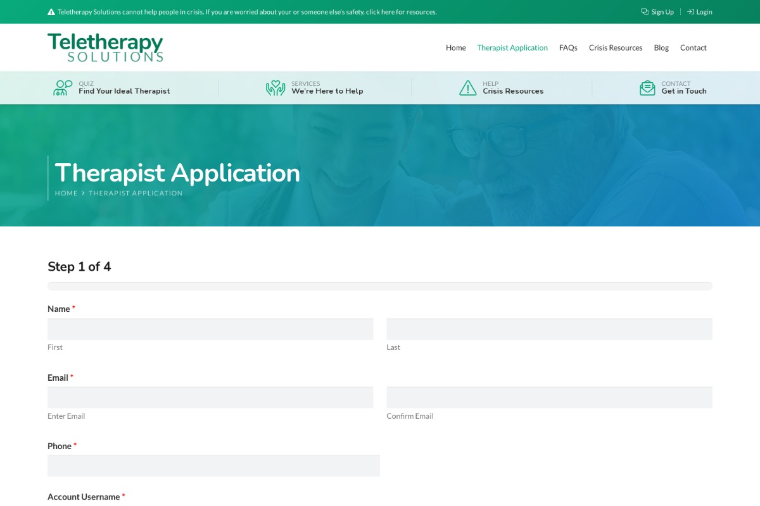Click the Find Your Ideal Therapist quiz icon
Viewport: 760px width, 506px height.
pos(61,88)
